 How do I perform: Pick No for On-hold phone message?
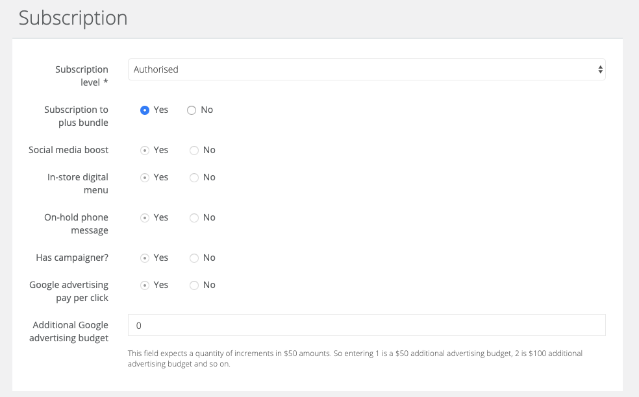tap(194, 218)
